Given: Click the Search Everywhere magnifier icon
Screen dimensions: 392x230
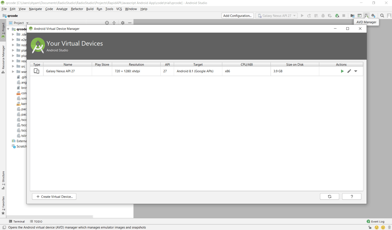Looking at the screenshot, I should tap(382, 16).
